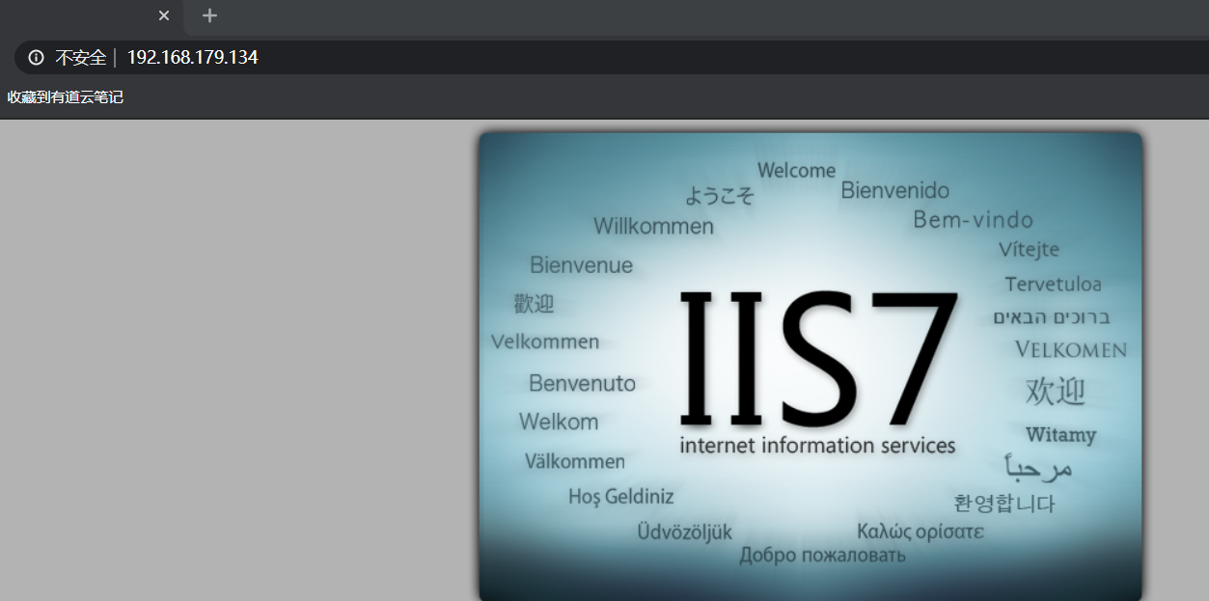Click the 'Bem-vindo' text
Image resolution: width=1209 pixels, height=601 pixels.
(973, 220)
